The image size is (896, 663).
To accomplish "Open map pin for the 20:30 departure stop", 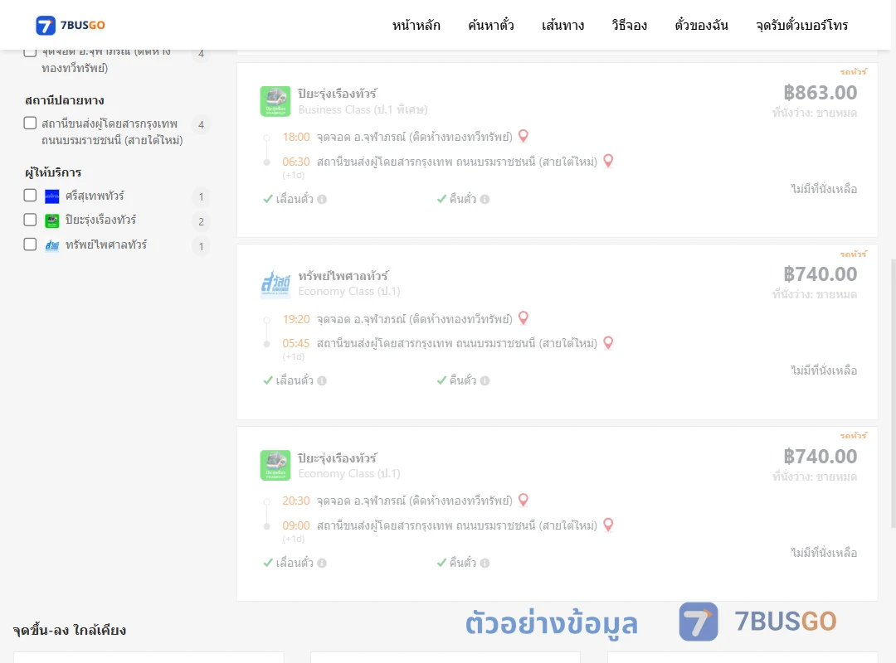I will (523, 500).
